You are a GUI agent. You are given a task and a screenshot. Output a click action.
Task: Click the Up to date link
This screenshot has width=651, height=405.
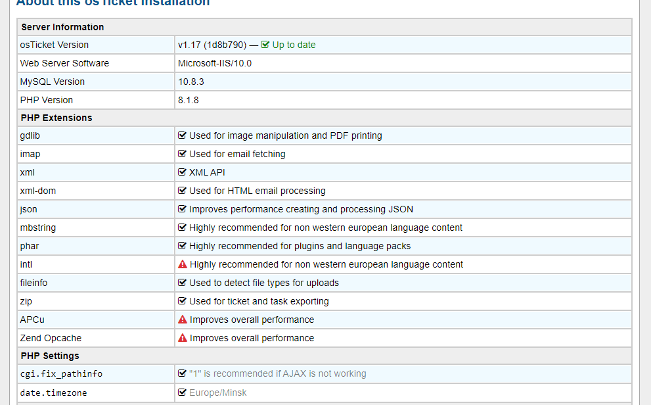click(294, 45)
